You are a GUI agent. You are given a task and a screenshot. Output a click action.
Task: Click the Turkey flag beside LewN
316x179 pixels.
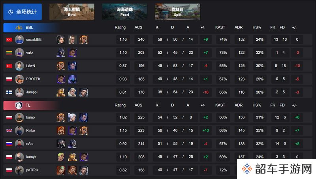pyautogui.click(x=9, y=66)
